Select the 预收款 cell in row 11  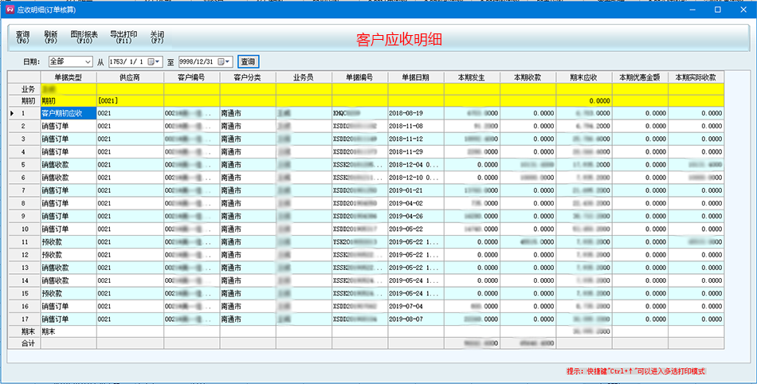click(69, 241)
